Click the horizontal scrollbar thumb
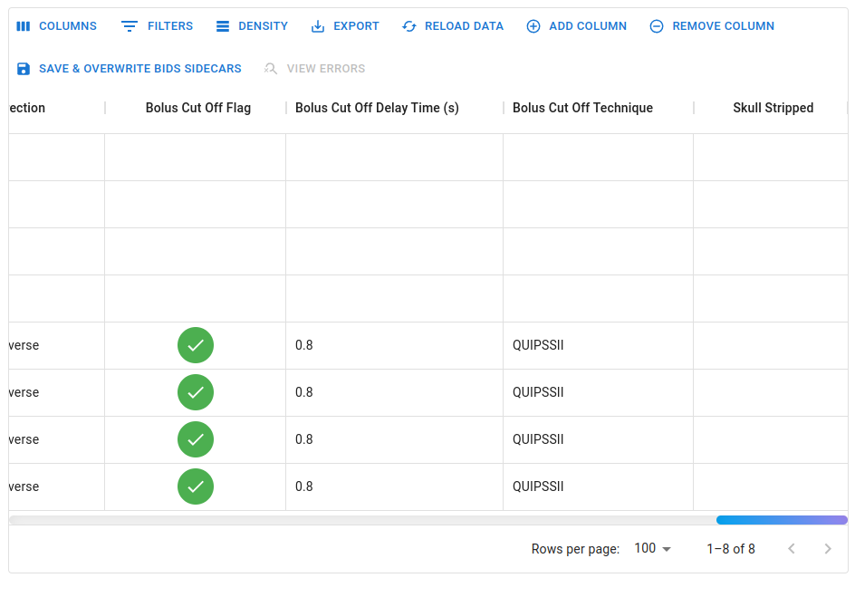Viewport: 855px width, 597px height. click(x=782, y=520)
